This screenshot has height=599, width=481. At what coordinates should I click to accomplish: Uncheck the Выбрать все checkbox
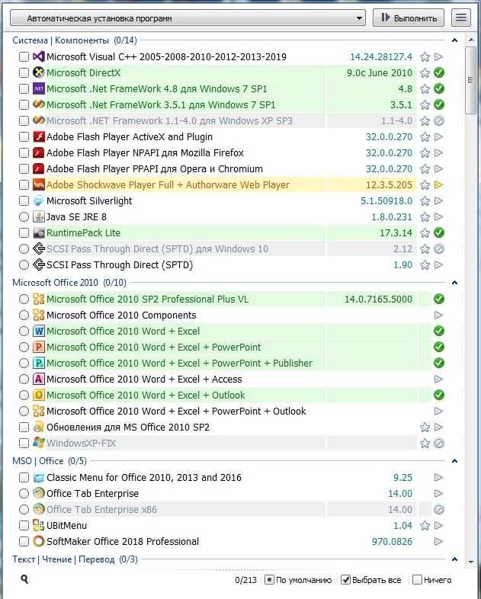click(x=345, y=580)
